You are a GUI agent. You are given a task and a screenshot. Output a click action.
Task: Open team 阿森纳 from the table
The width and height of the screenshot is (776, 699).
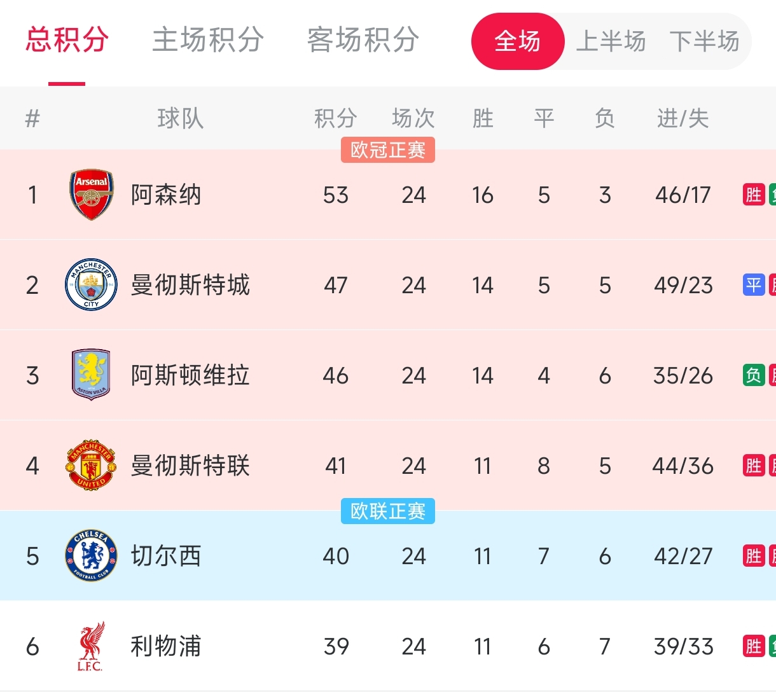tap(166, 195)
